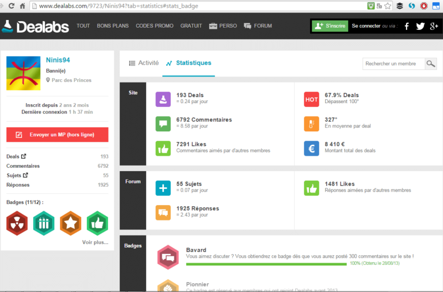Click the teal bottles hexagon badge
Screen dimensions: 443x292
coord(43,222)
